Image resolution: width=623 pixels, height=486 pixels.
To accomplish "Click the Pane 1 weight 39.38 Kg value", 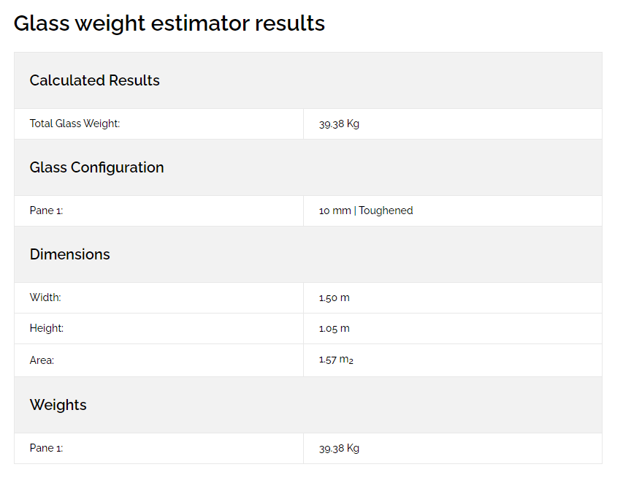I will pyautogui.click(x=339, y=449).
